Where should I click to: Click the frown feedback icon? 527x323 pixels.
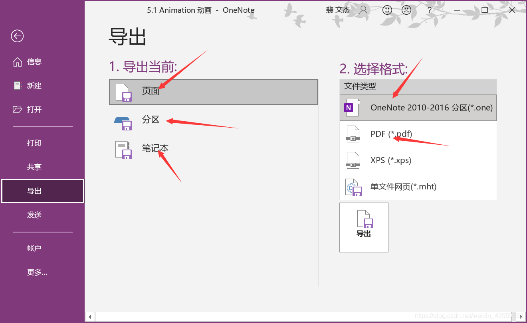pyautogui.click(x=406, y=10)
